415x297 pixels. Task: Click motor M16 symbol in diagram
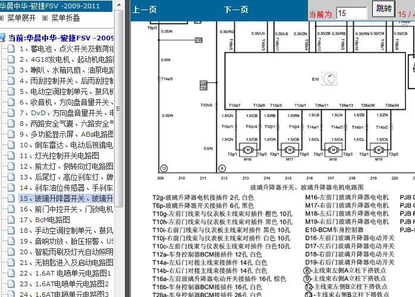pos(248,150)
